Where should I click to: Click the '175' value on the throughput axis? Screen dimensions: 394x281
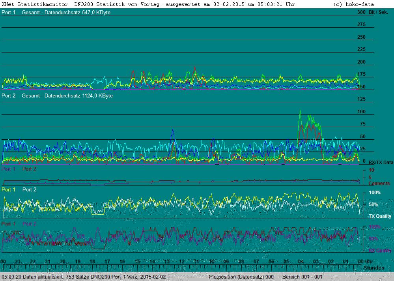361,74
